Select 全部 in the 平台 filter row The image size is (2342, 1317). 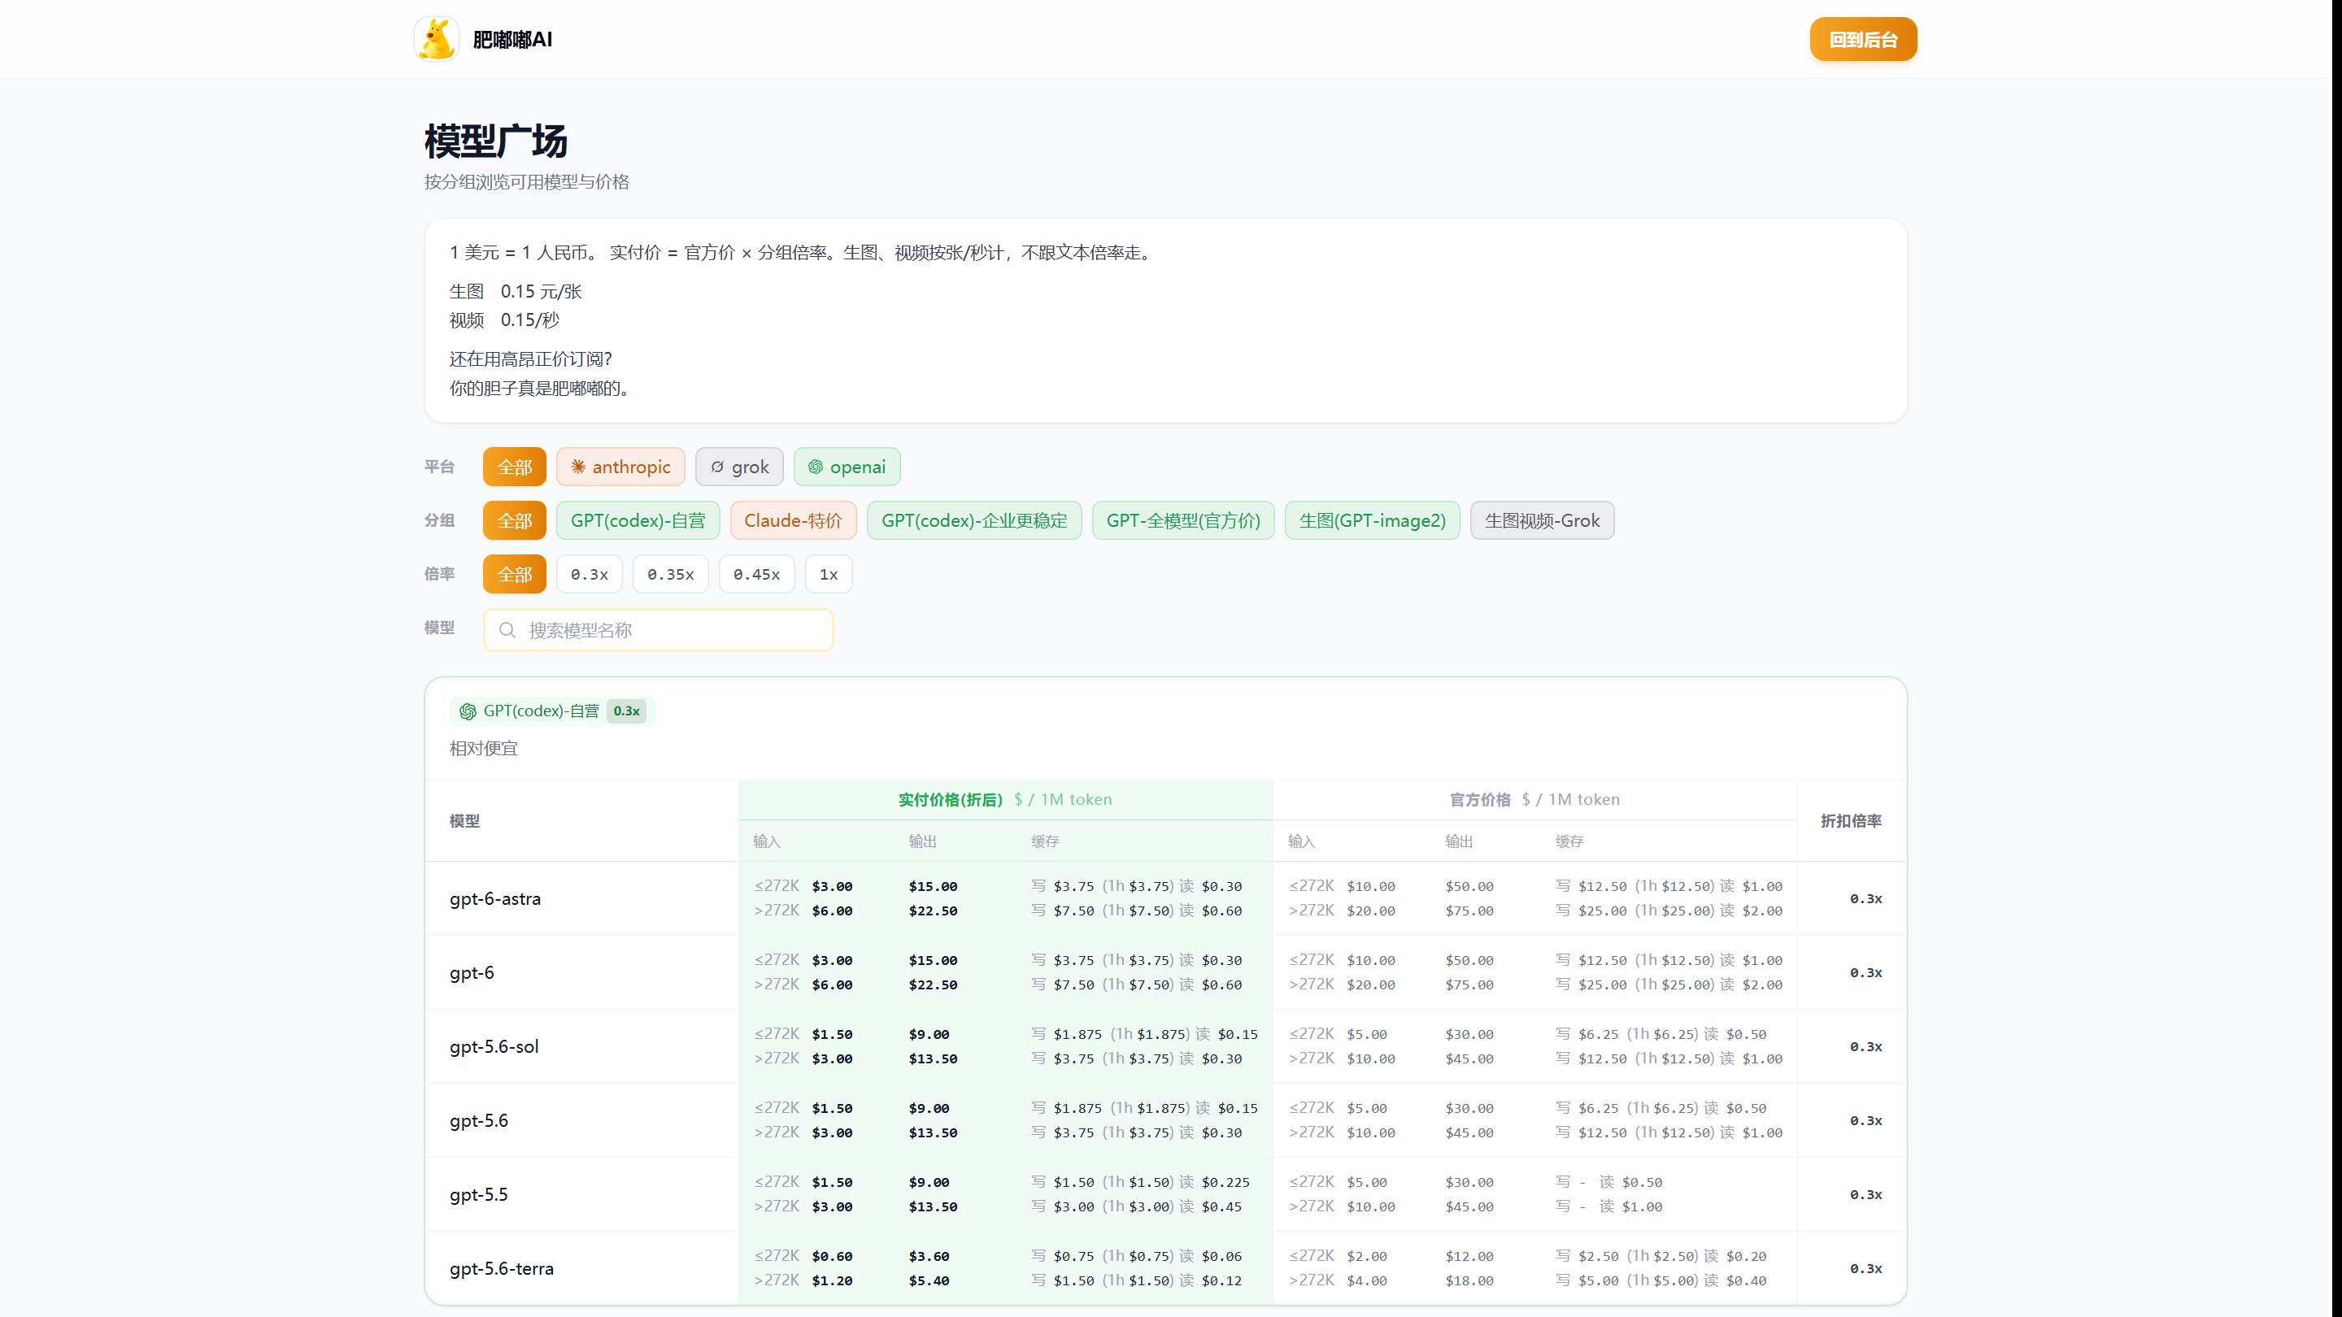(x=515, y=467)
